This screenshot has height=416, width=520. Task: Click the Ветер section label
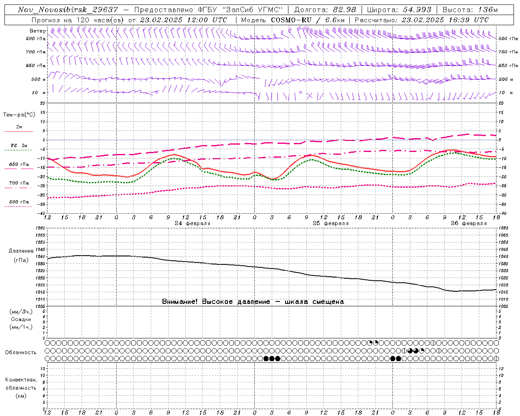tap(37, 31)
